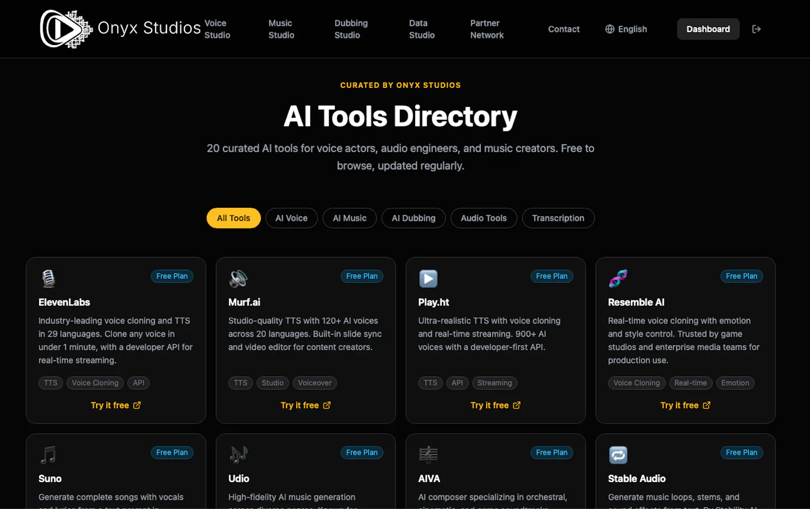Viewport: 810px width, 509px height.
Task: Click external link icon on Murf.ai card
Action: pyautogui.click(x=327, y=405)
